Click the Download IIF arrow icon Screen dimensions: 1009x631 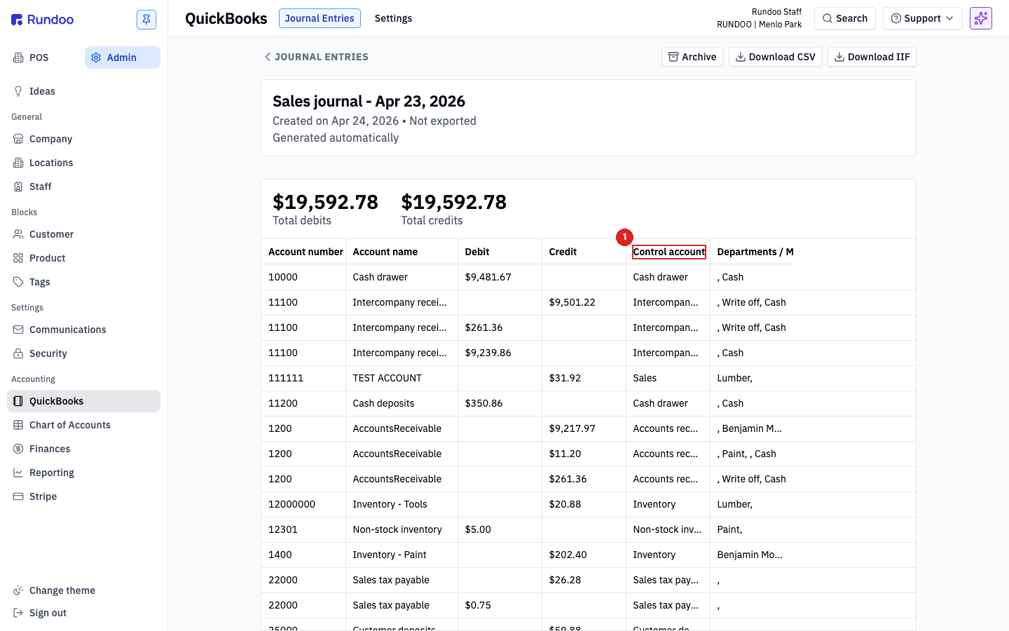click(839, 57)
